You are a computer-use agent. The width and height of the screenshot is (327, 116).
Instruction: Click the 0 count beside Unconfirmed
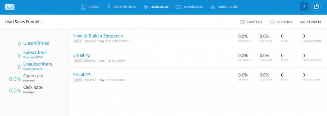click(x=19, y=44)
